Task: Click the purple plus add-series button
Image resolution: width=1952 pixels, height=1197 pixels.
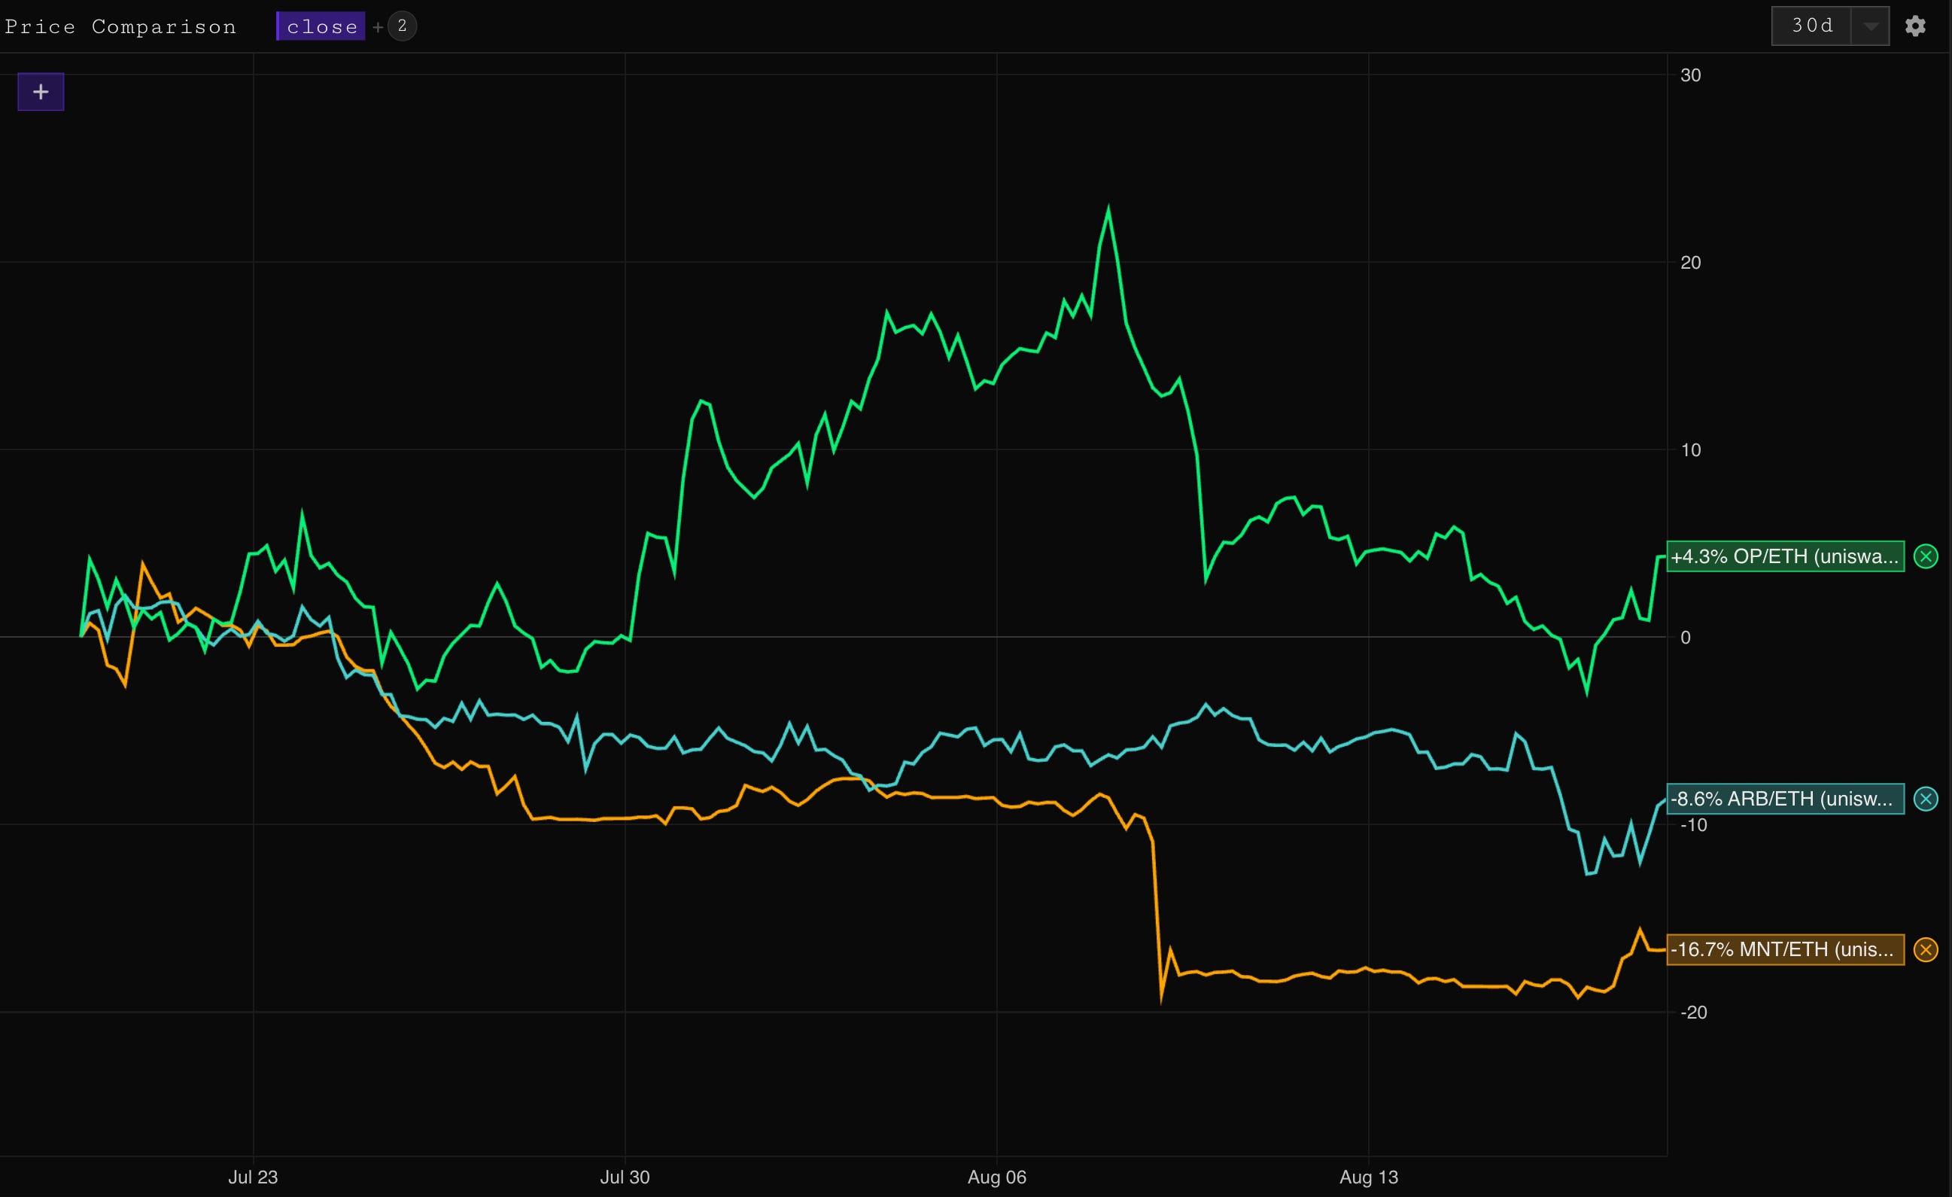Action: point(41,92)
